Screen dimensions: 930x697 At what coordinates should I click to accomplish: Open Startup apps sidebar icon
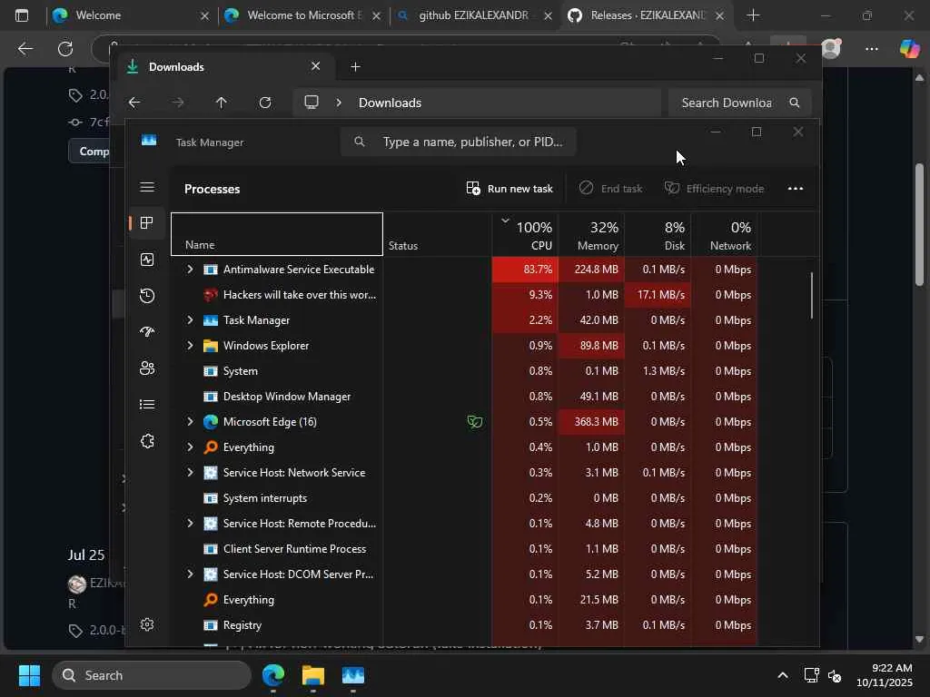pyautogui.click(x=147, y=332)
